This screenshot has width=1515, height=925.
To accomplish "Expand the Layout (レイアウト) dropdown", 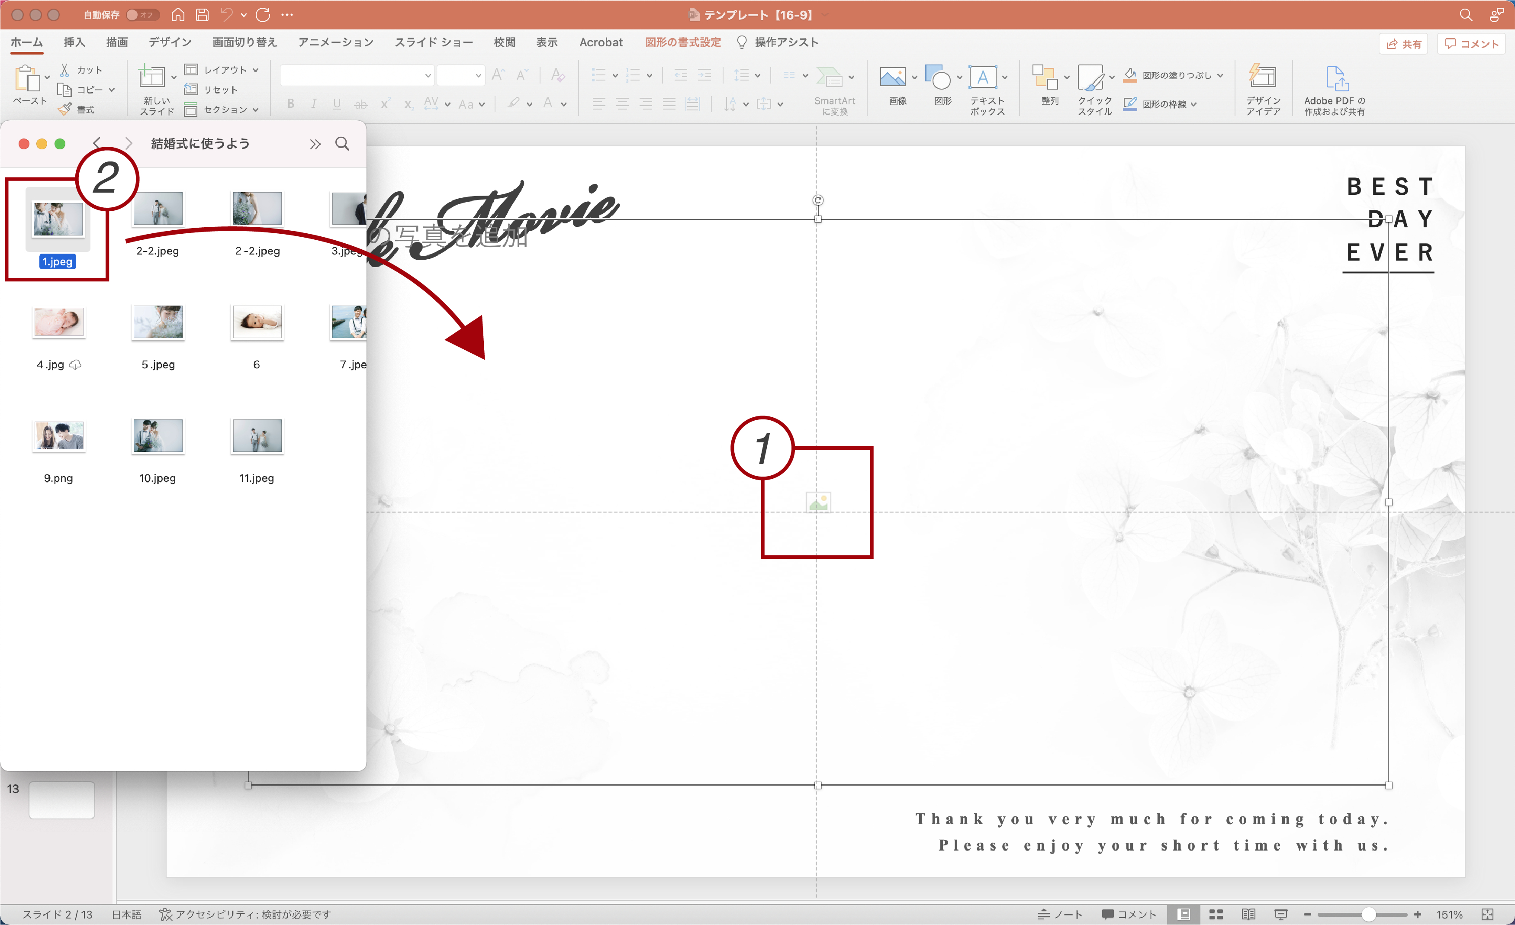I will 255,70.
